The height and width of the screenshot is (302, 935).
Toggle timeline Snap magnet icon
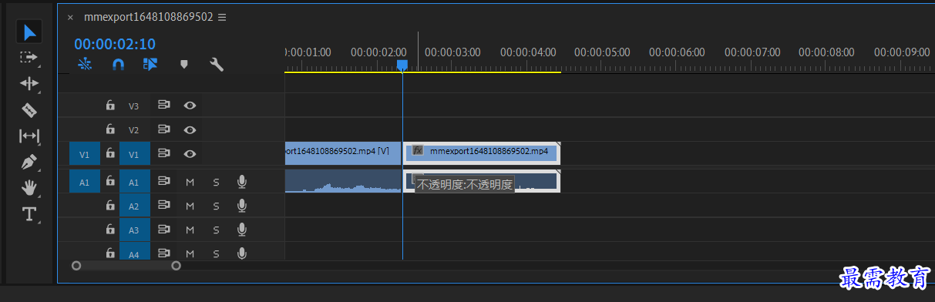[117, 65]
